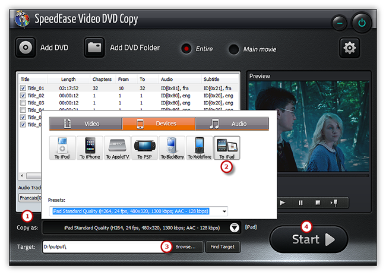Click the Add DVD Folder icon

[x=94, y=48]
